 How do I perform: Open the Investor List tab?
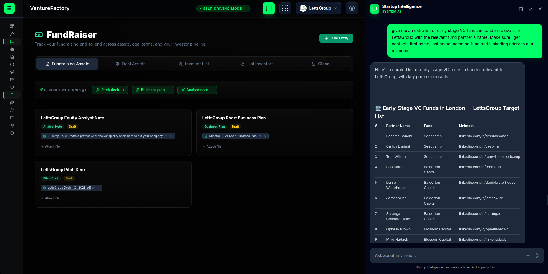194,64
